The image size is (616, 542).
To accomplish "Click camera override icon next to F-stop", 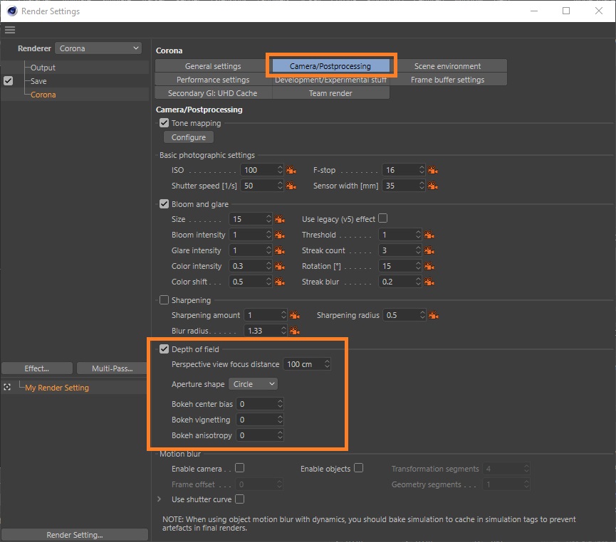I will 432,170.
